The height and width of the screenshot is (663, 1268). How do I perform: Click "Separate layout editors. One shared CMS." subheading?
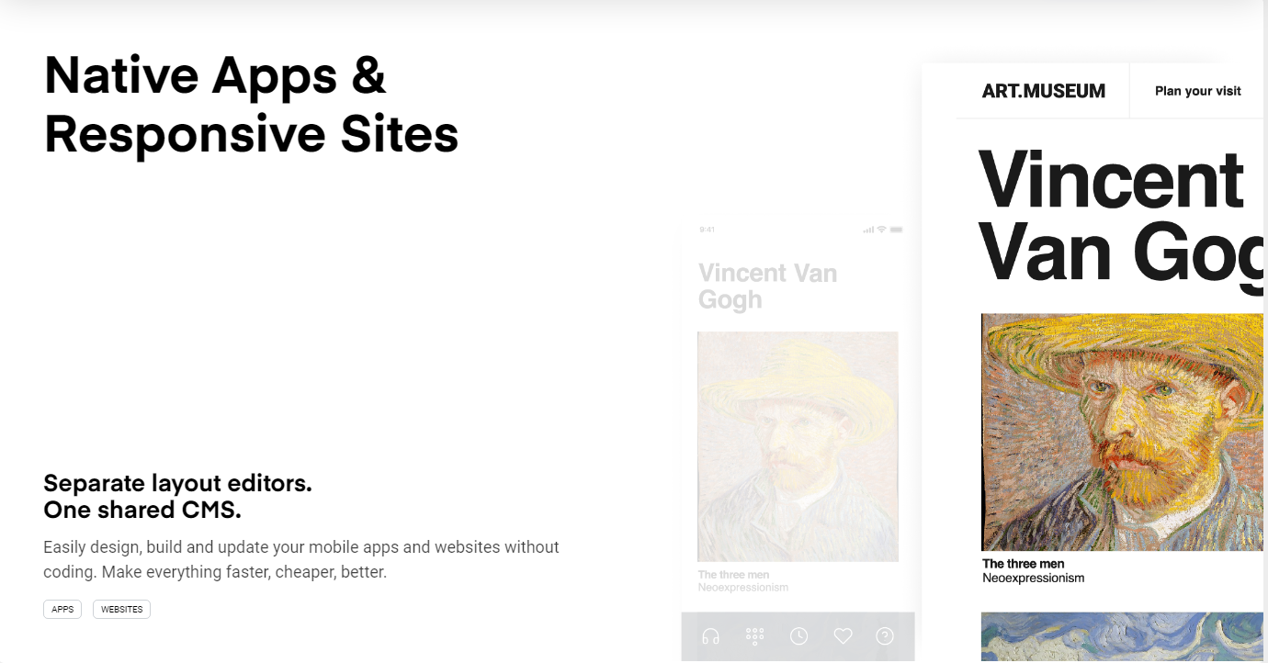coord(177,496)
